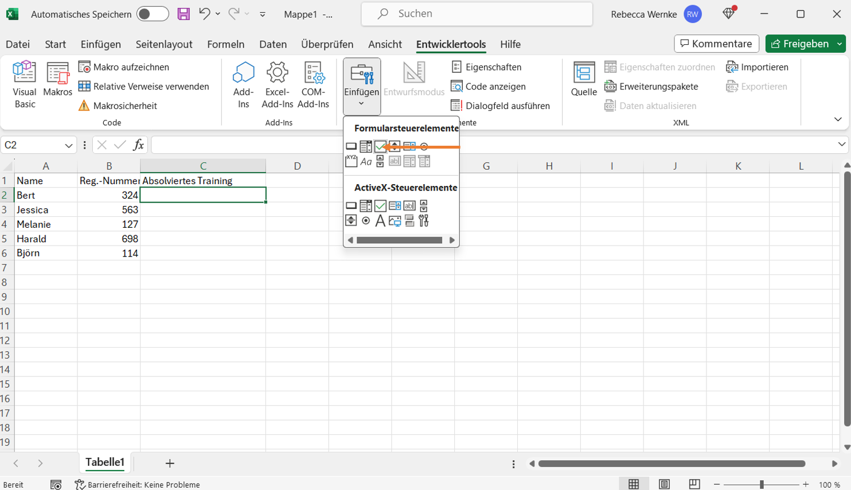The image size is (851, 490).
Task: Click the Kommentare button
Action: (716, 44)
